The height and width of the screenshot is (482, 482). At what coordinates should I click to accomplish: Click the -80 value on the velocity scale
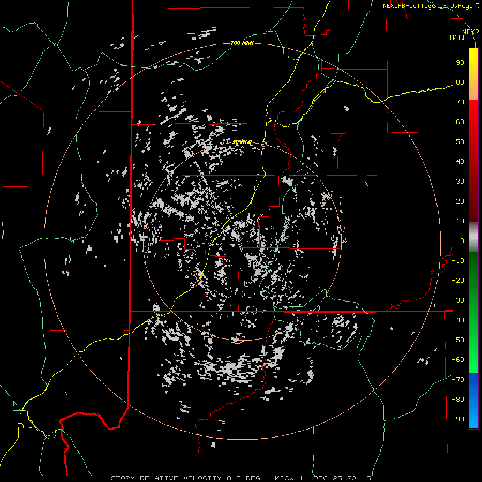pyautogui.click(x=458, y=400)
